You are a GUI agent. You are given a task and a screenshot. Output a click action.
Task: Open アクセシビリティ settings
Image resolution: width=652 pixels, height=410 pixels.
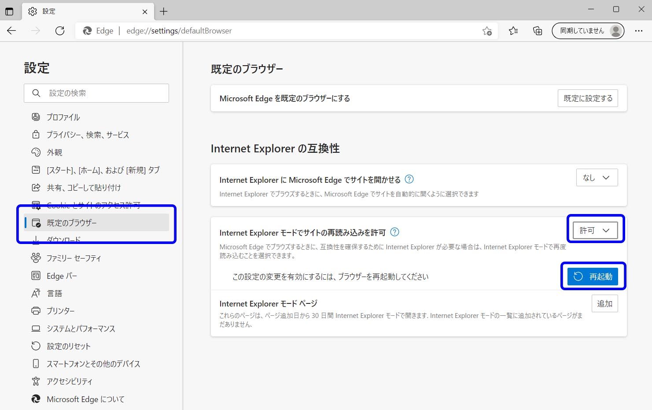point(96,381)
